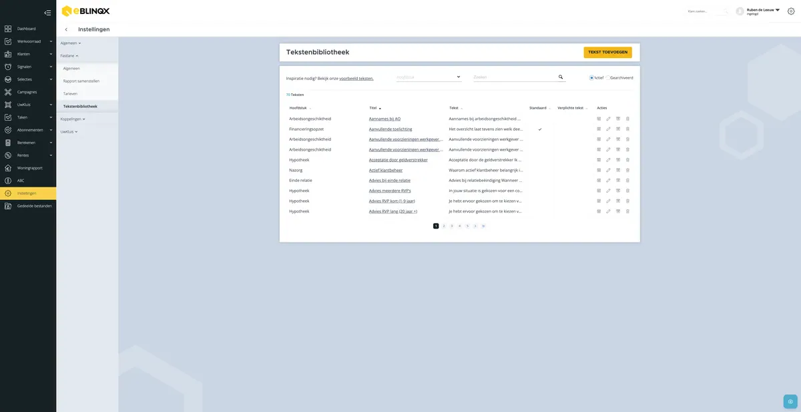Expand the Koppelingen settings section
The width and height of the screenshot is (801, 412).
73,119
